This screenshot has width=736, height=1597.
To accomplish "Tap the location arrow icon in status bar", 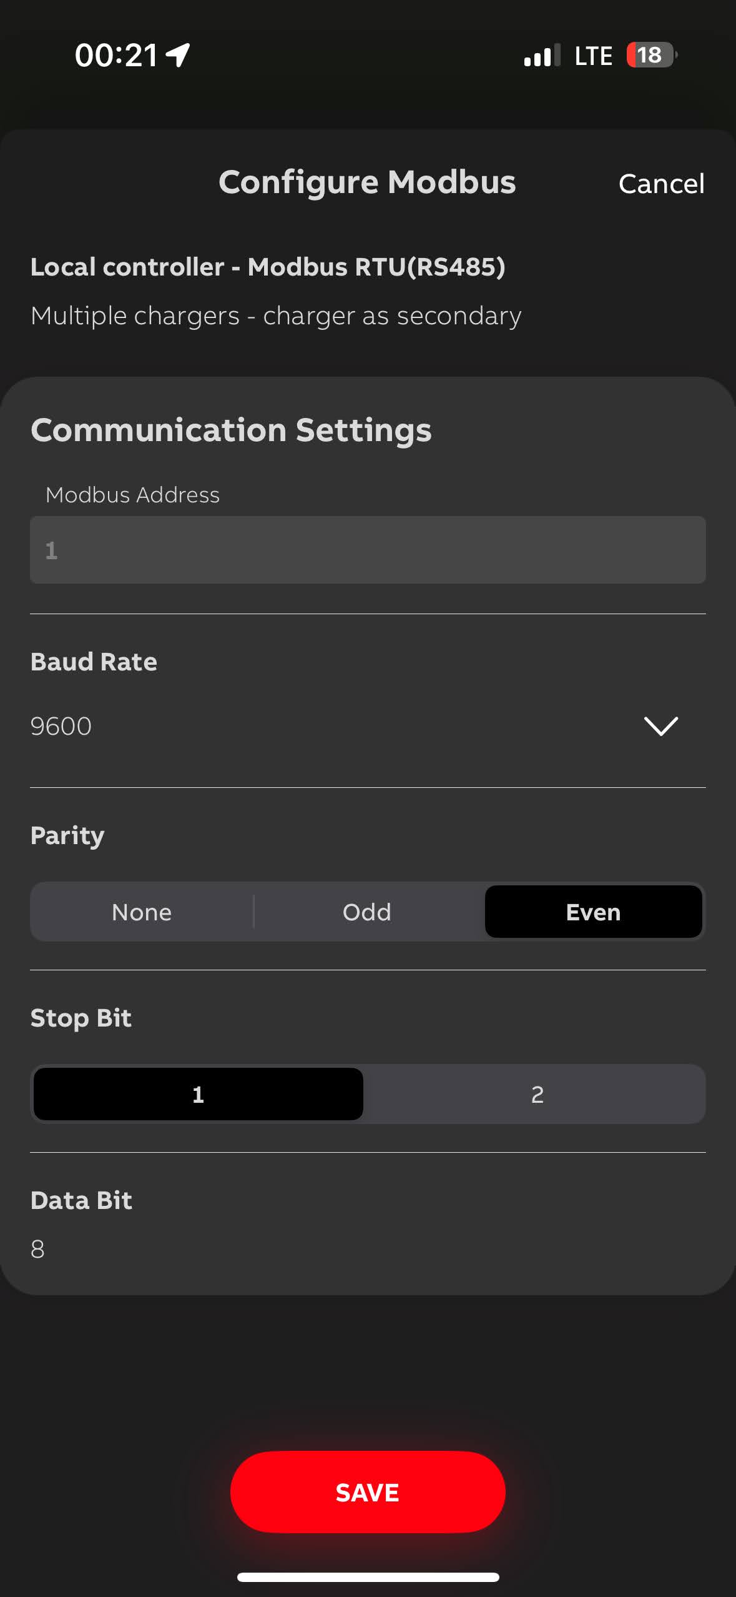I will 178,55.
